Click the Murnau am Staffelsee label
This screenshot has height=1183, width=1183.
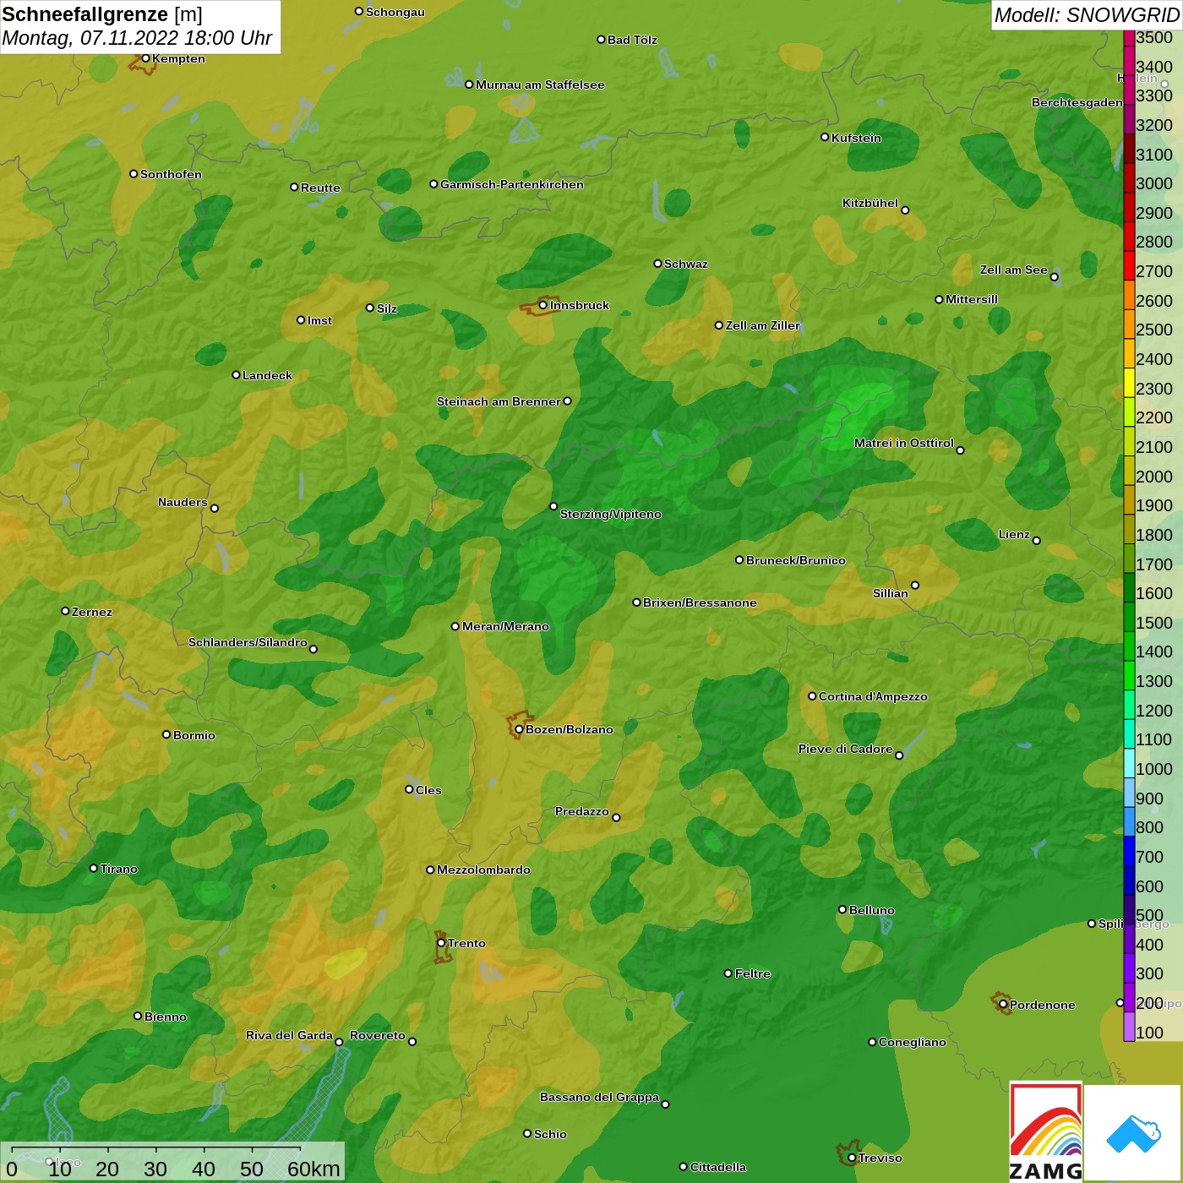coord(540,84)
